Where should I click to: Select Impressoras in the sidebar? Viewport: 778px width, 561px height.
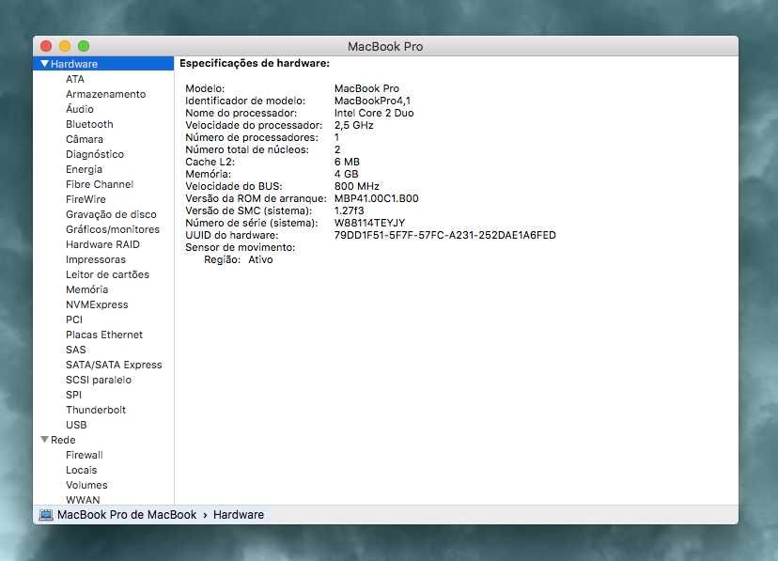coord(96,259)
